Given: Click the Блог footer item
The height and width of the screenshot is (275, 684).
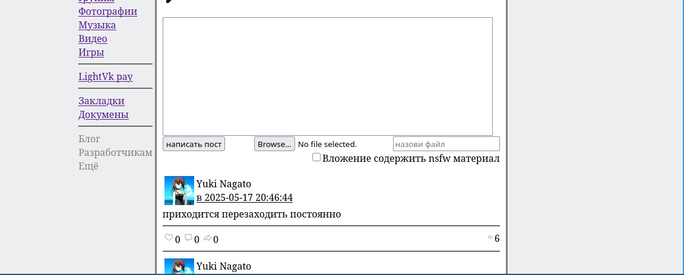Looking at the screenshot, I should pyautogui.click(x=89, y=139).
